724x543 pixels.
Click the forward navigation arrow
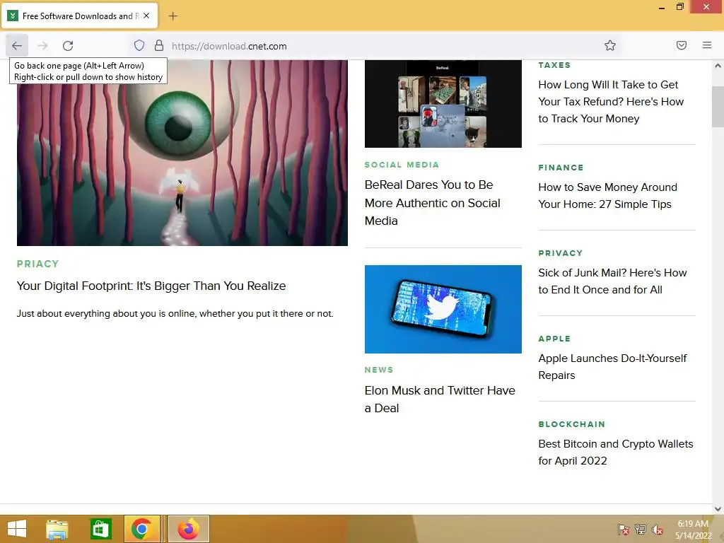tap(42, 46)
